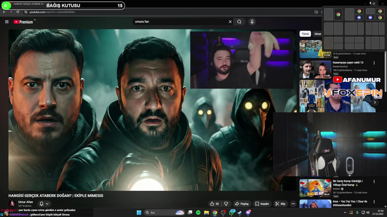387x217 pixels.
Task: Open the network icon in the system tray
Action: tap(363, 212)
